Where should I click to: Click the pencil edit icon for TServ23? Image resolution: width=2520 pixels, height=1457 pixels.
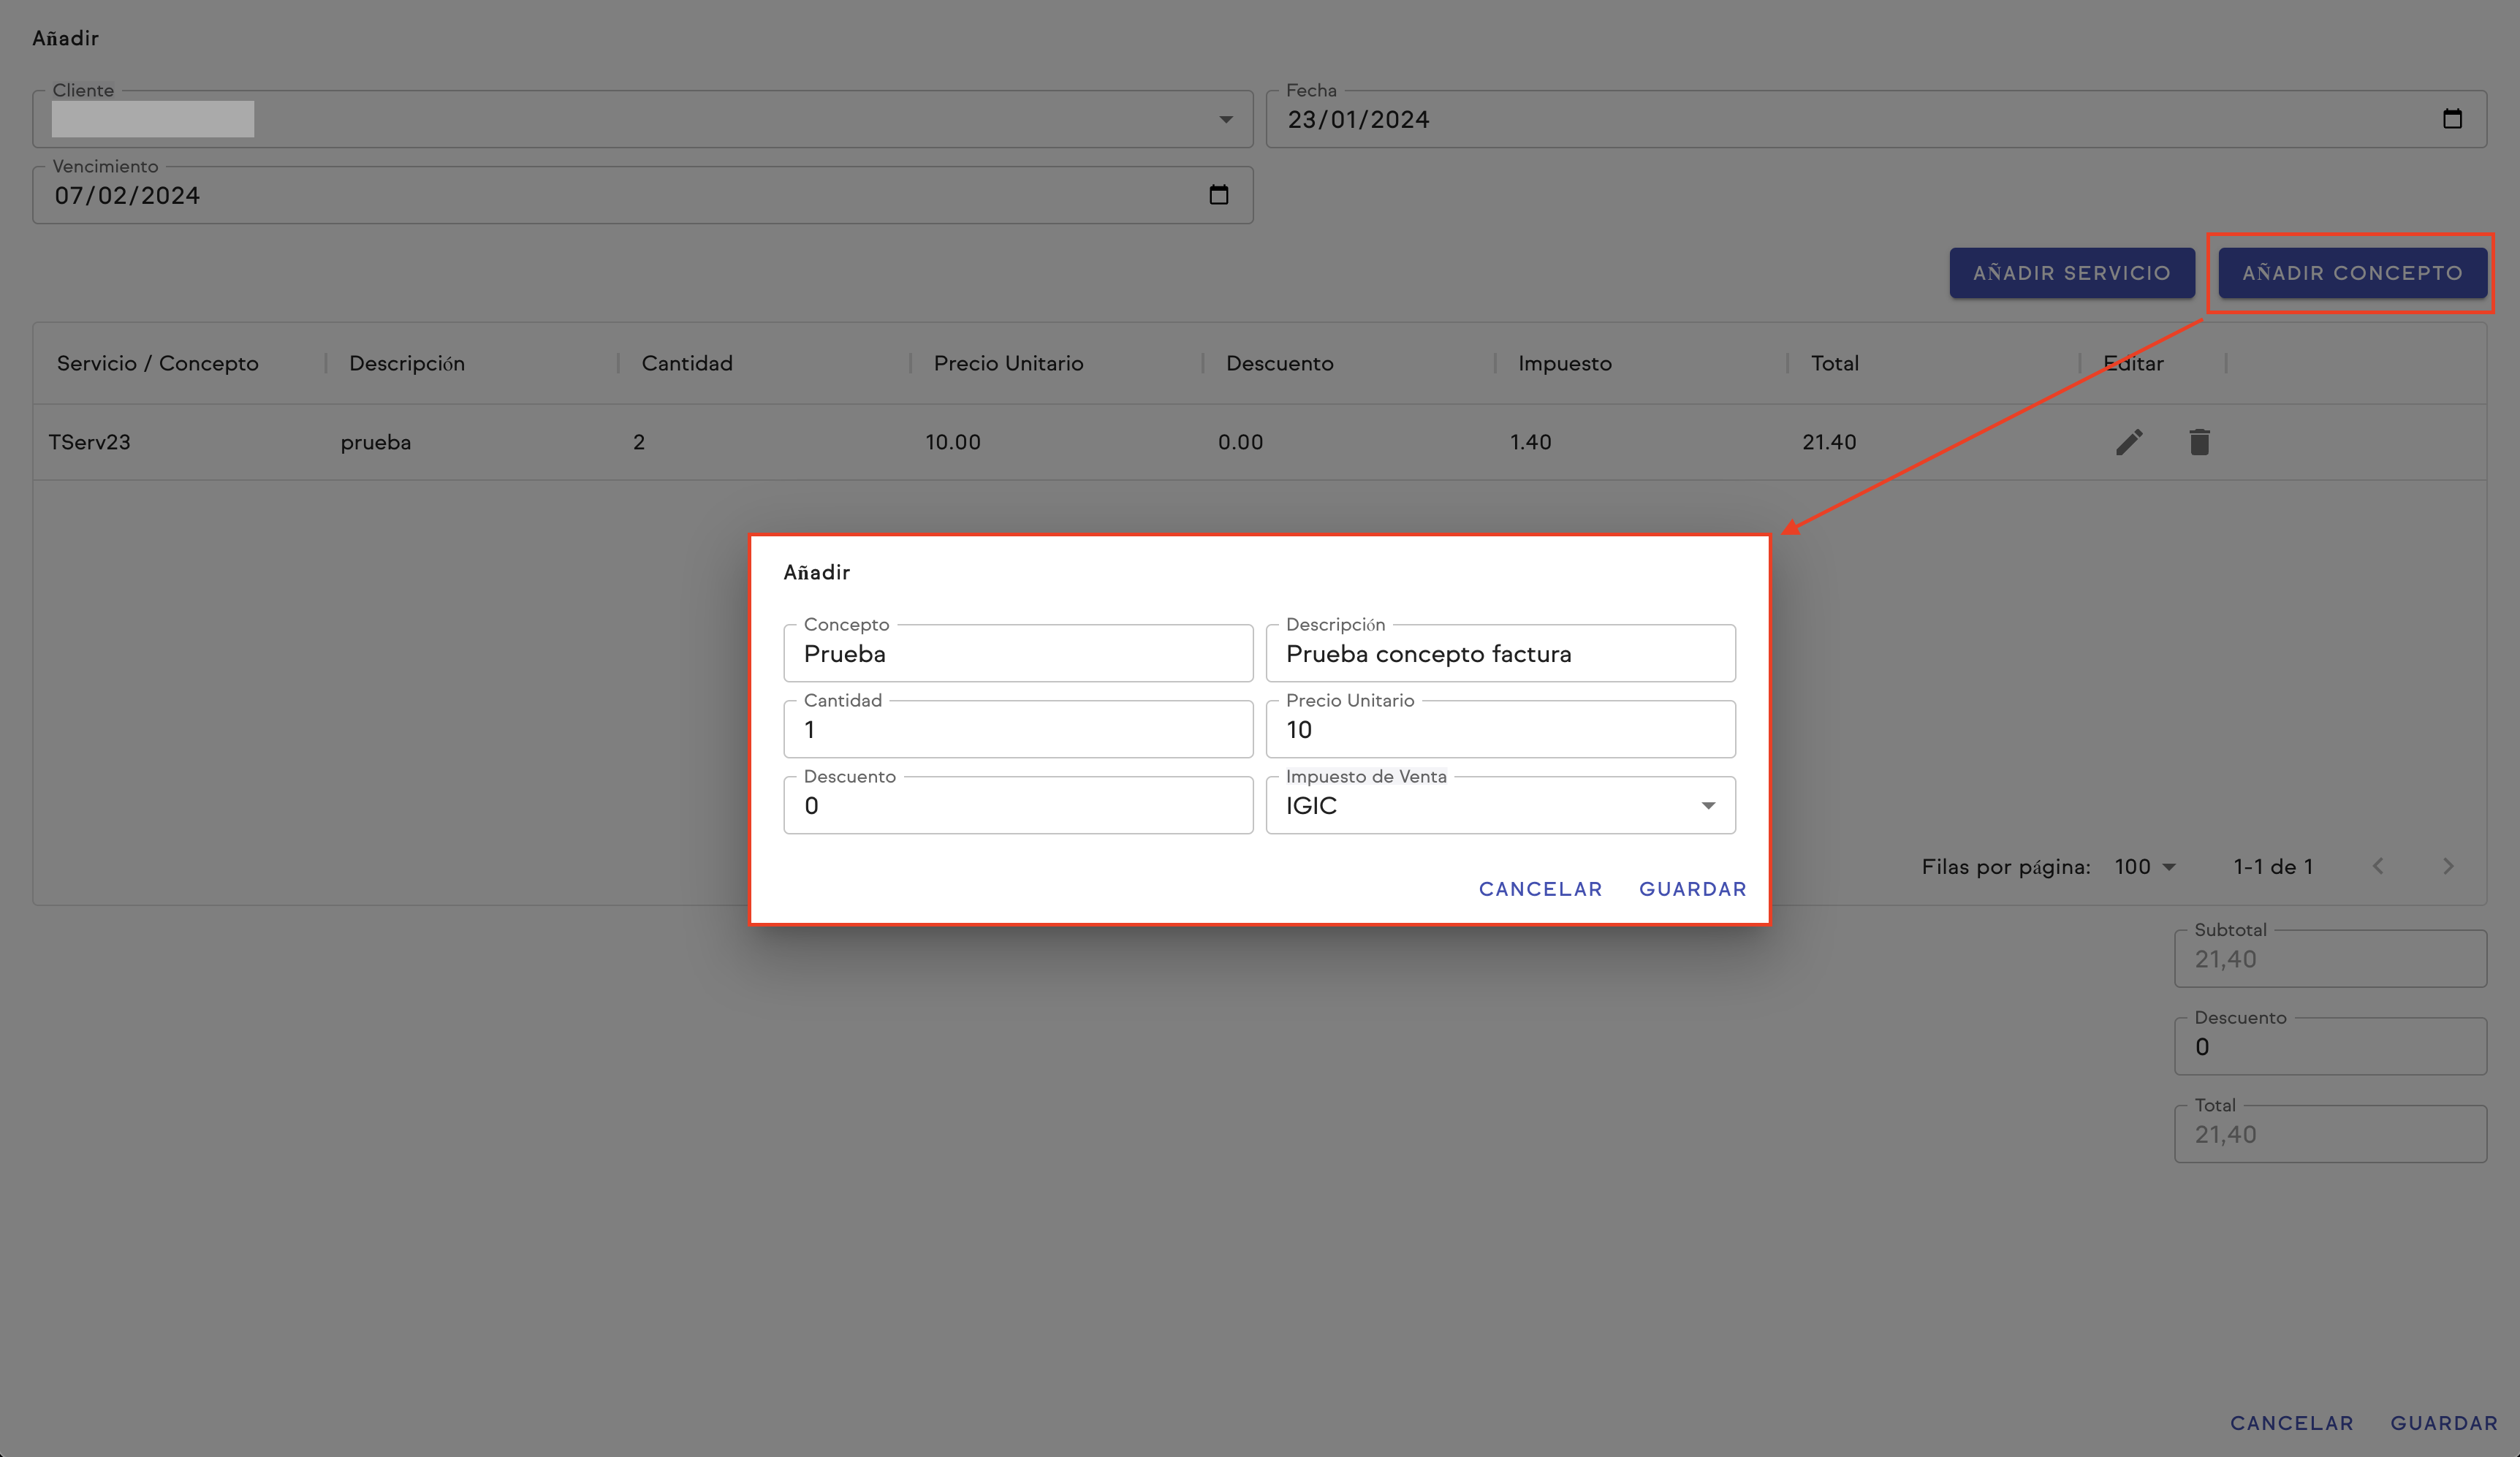(2129, 442)
